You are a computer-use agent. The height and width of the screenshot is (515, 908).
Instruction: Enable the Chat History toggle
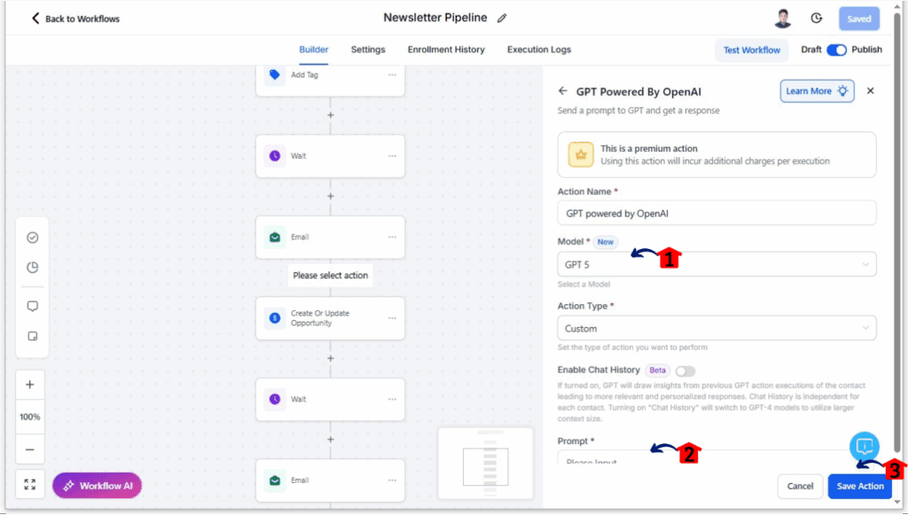tap(685, 371)
